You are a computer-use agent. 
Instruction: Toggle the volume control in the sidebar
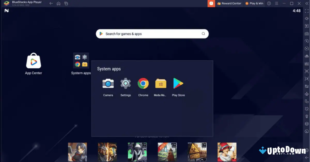[x=306, y=18]
